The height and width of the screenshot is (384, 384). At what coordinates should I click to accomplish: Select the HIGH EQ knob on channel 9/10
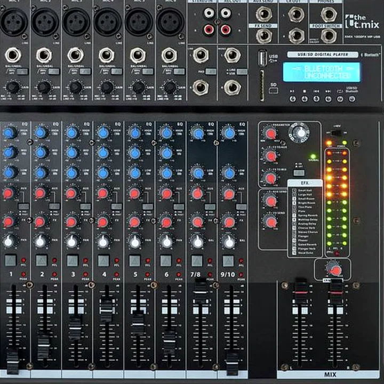pyautogui.click(x=229, y=133)
